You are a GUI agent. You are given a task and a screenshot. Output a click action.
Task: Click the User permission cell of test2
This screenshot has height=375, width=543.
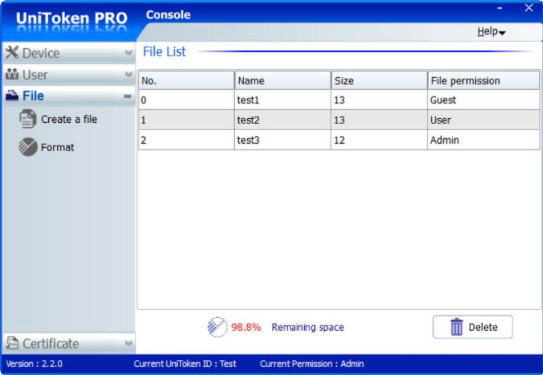[484, 120]
